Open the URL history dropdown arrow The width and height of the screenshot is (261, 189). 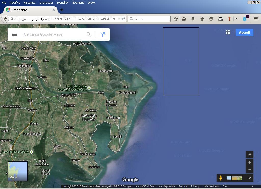pos(119,19)
